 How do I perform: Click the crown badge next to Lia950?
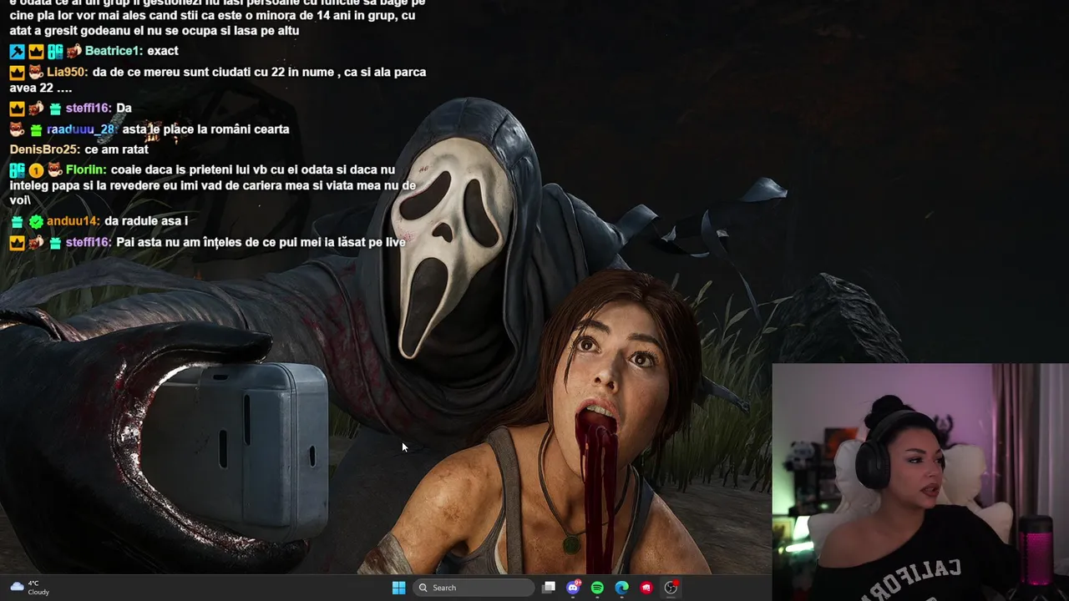pyautogui.click(x=17, y=73)
